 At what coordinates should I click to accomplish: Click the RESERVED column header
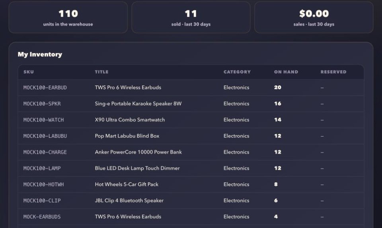(333, 72)
